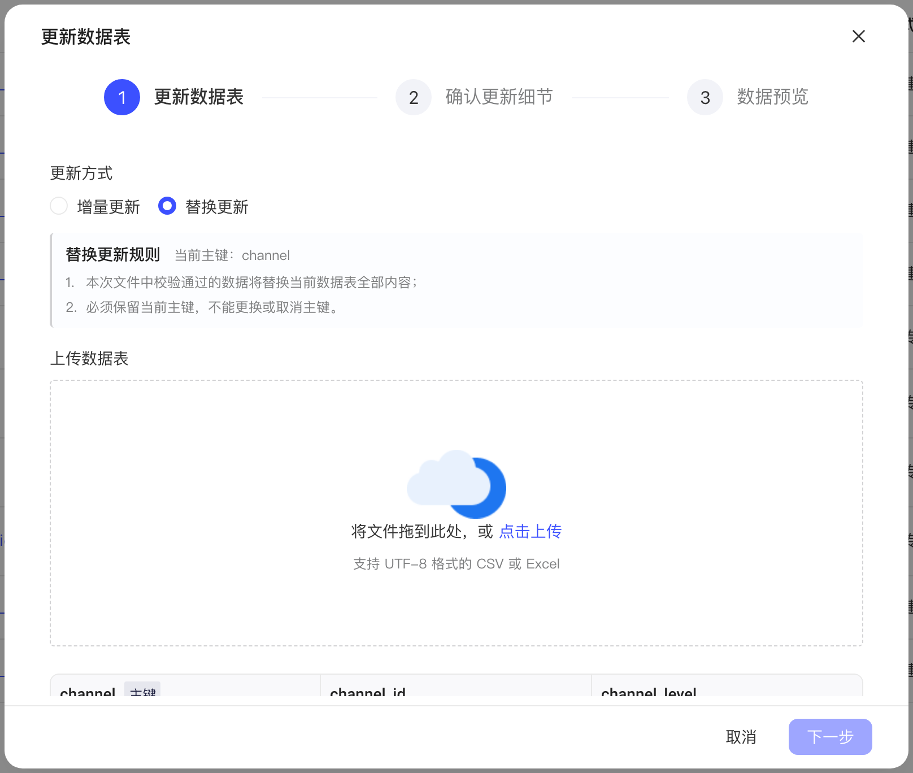Select the 替换更新 radio option

tap(167, 206)
